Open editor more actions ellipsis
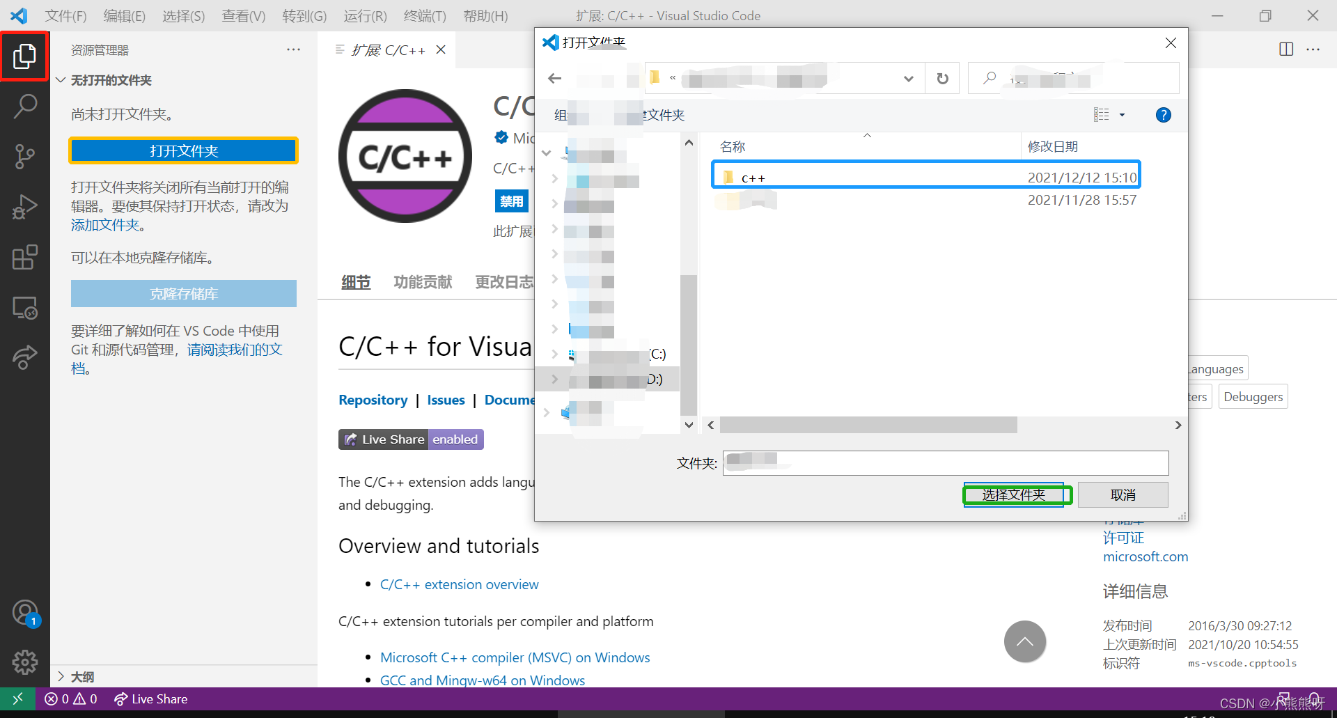 (1313, 49)
